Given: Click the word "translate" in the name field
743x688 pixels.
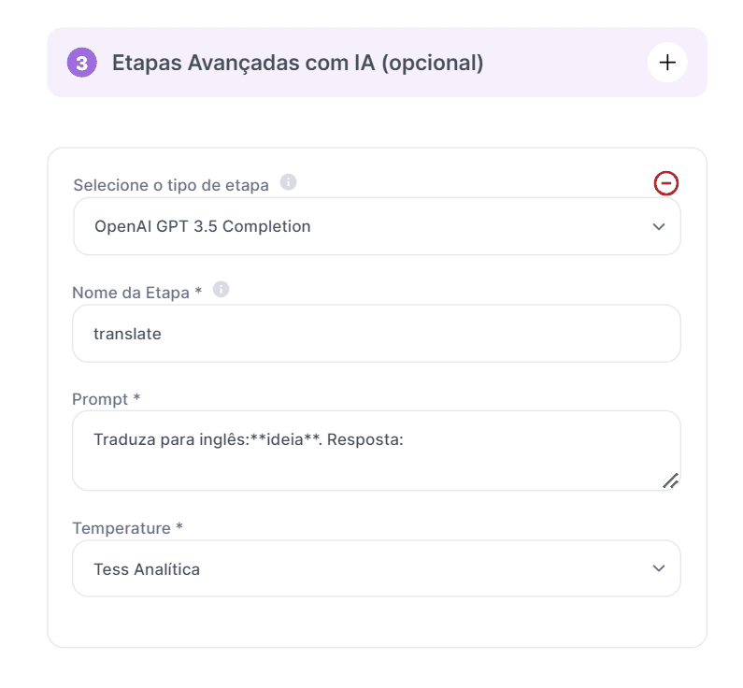Looking at the screenshot, I should click(x=127, y=333).
